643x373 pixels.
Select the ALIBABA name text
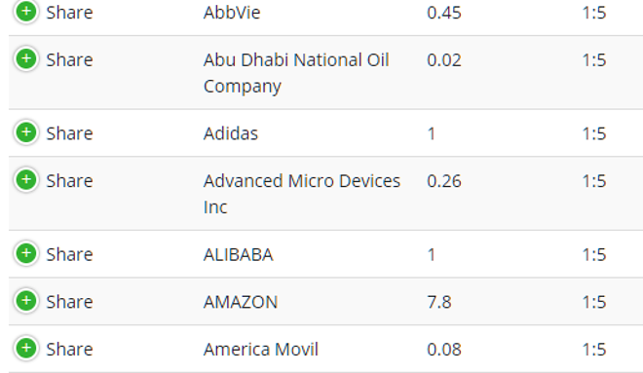coord(239,255)
